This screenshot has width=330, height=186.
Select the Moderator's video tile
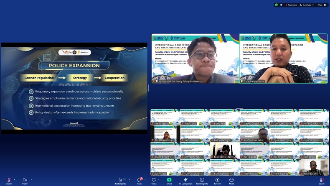click(195, 59)
